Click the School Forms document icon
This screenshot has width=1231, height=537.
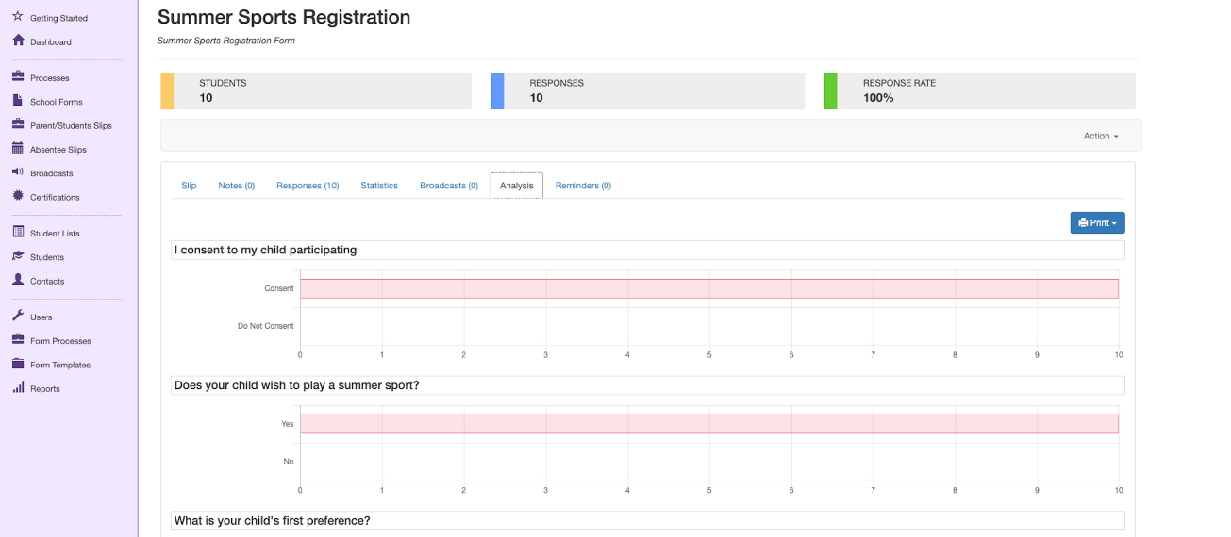(x=18, y=101)
